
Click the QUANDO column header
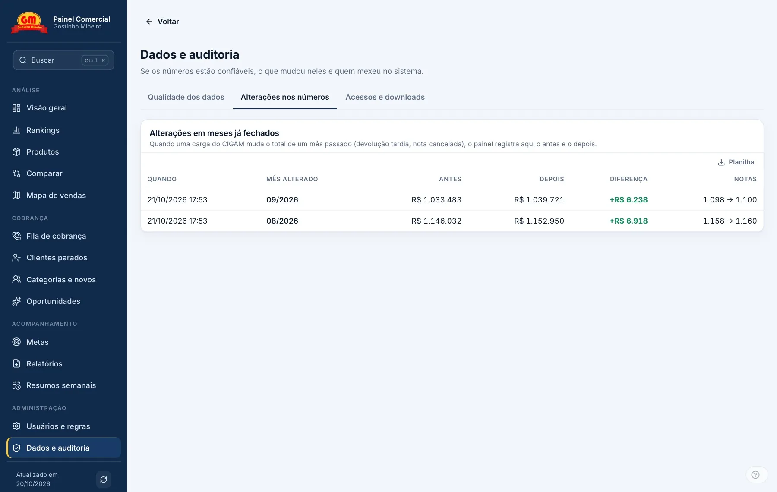162,179
